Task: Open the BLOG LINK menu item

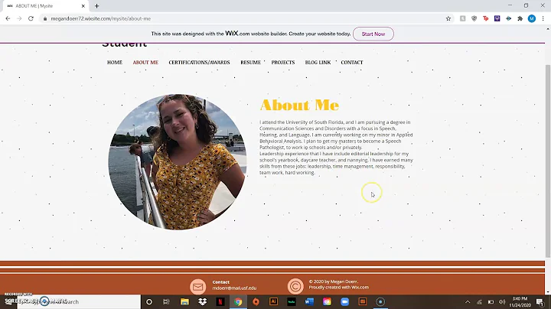Action: click(318, 63)
